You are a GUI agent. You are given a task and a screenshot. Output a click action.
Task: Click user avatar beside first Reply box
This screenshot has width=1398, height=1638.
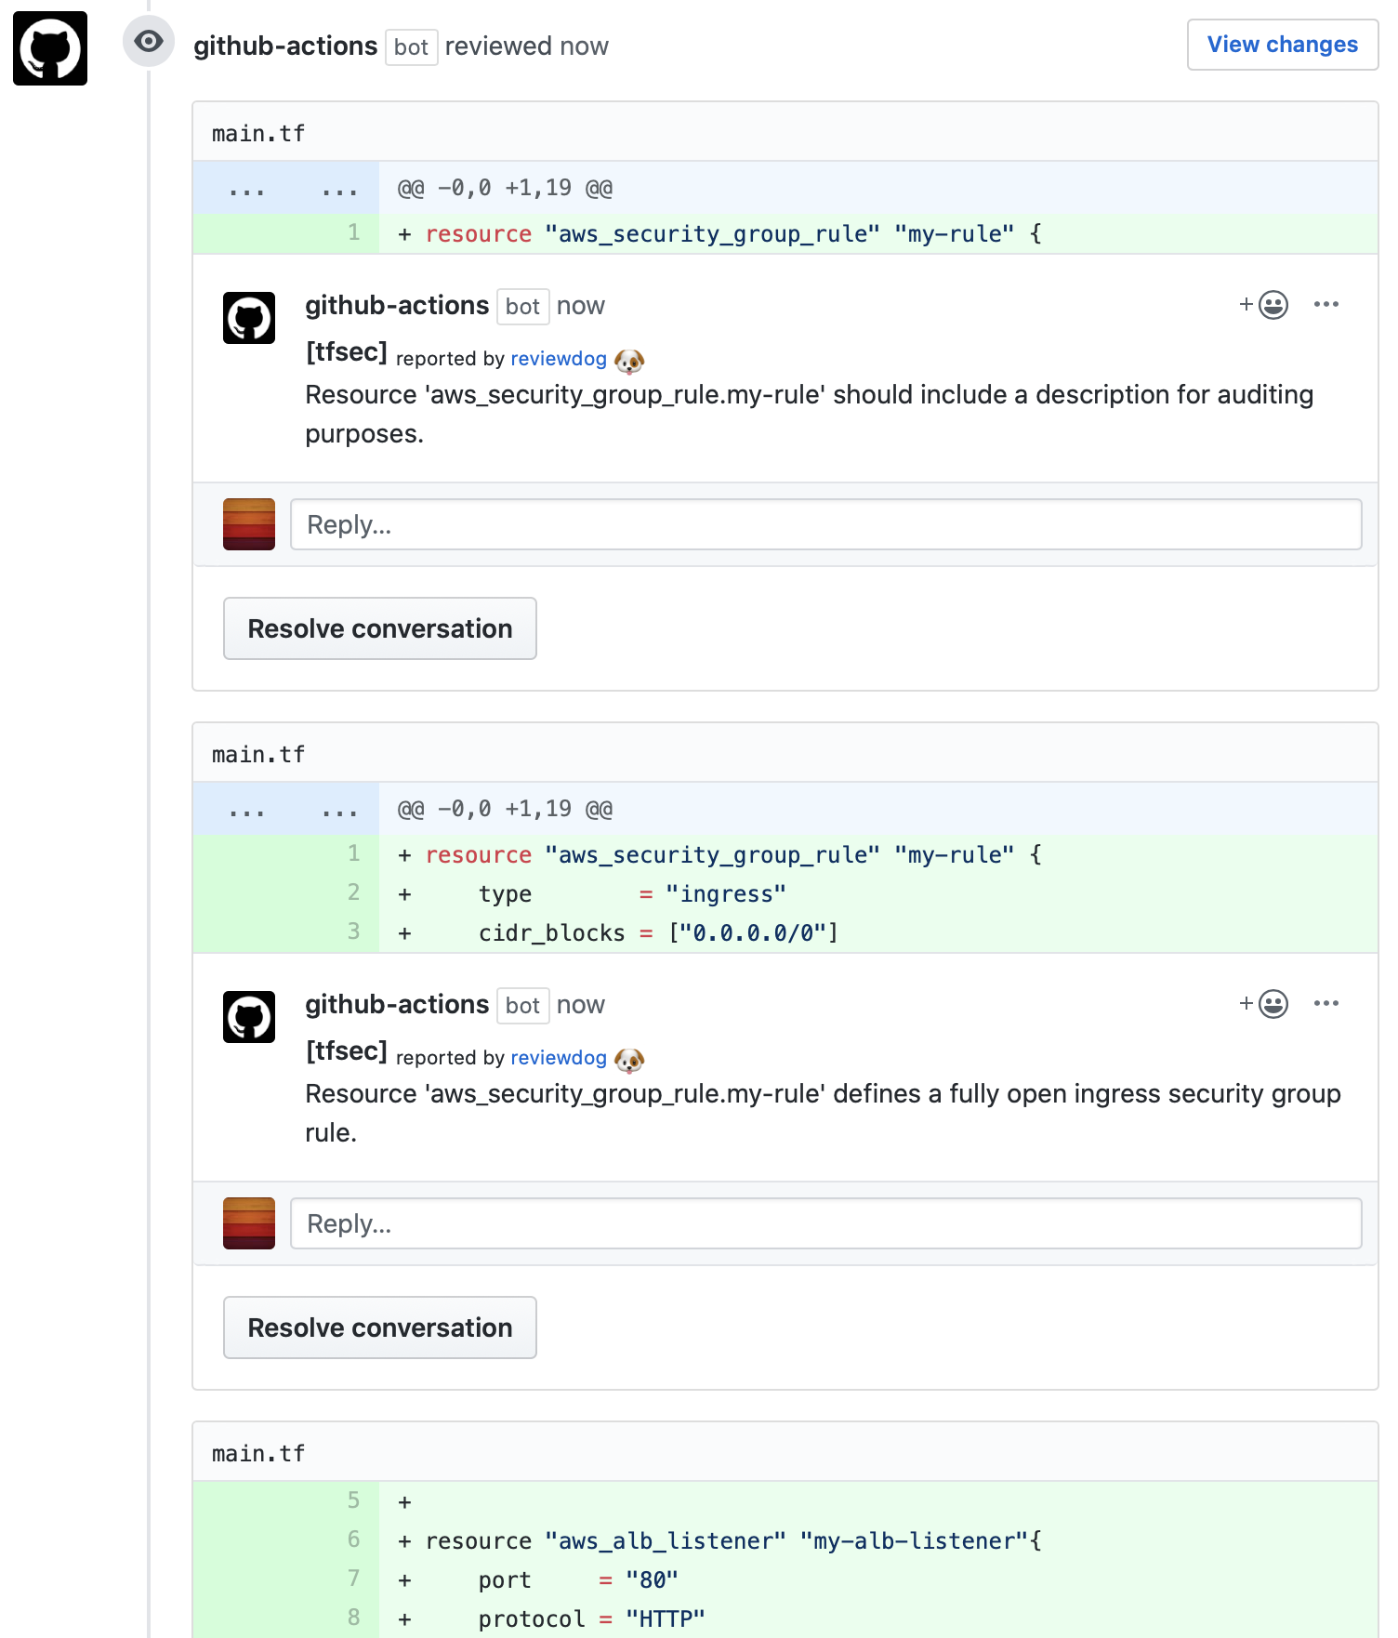249,524
